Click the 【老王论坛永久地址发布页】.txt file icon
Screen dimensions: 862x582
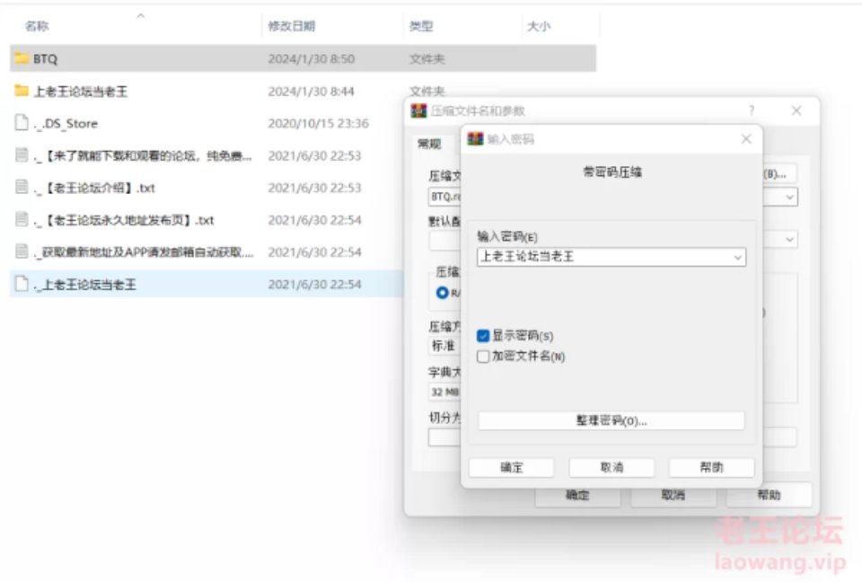point(22,220)
